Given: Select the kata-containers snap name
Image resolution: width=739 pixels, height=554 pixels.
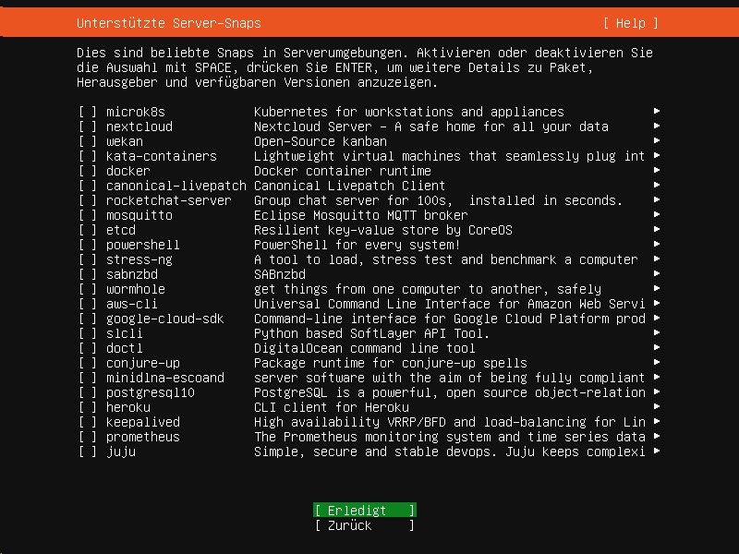Looking at the screenshot, I should 162,156.
